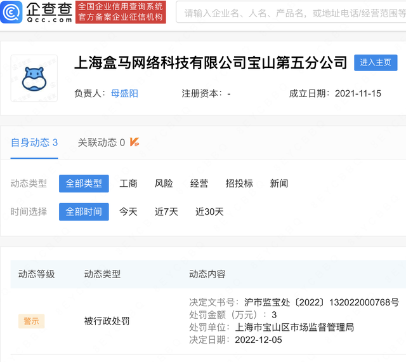Switch to 关联动态 0 tab
The height and width of the screenshot is (362, 406).
[101, 143]
